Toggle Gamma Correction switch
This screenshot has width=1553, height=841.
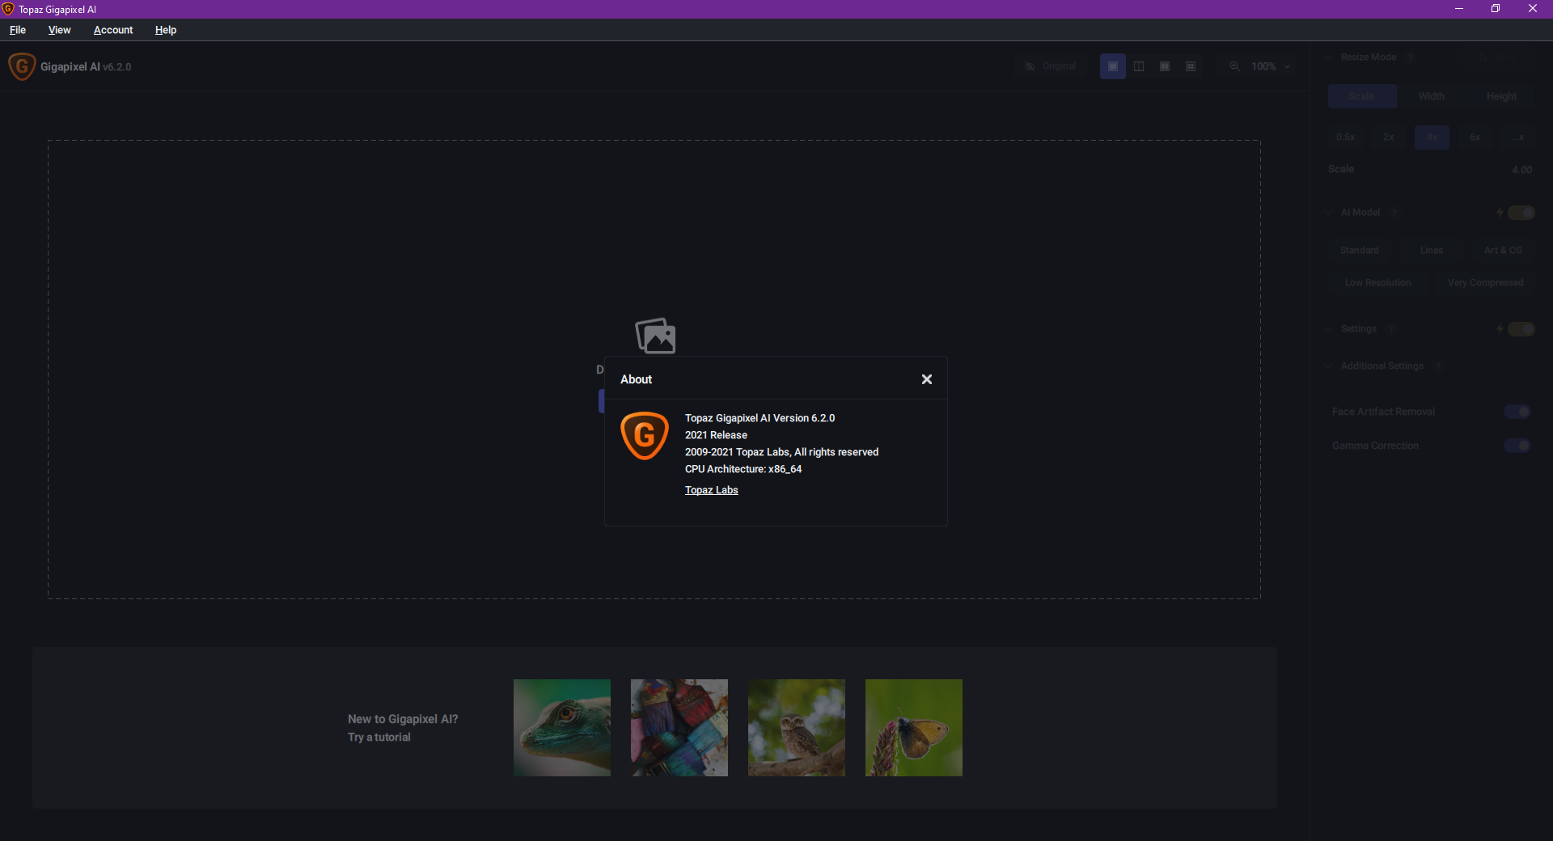1517,446
